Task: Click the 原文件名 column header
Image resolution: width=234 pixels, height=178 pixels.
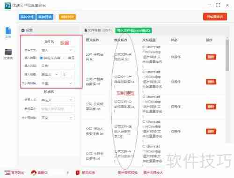Action: click(x=93, y=40)
